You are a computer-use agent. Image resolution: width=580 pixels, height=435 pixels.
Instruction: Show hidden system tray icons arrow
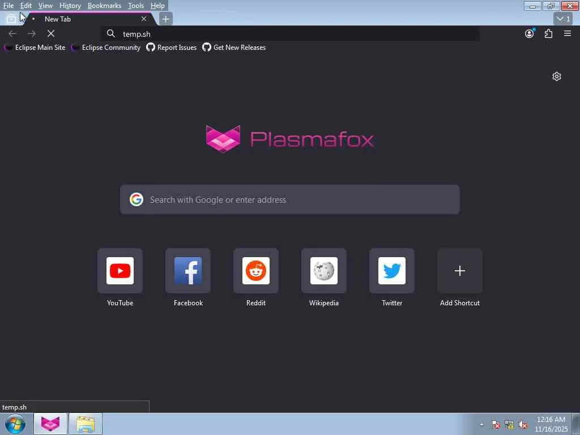(481, 424)
